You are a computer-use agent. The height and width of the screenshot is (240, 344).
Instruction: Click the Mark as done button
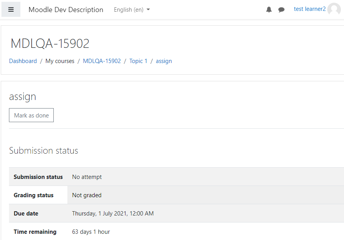click(32, 115)
